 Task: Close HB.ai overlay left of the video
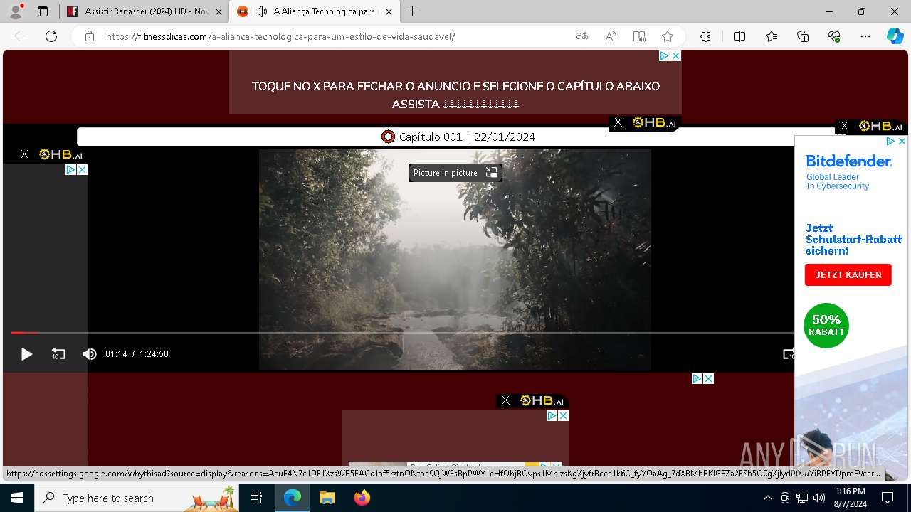click(x=24, y=154)
